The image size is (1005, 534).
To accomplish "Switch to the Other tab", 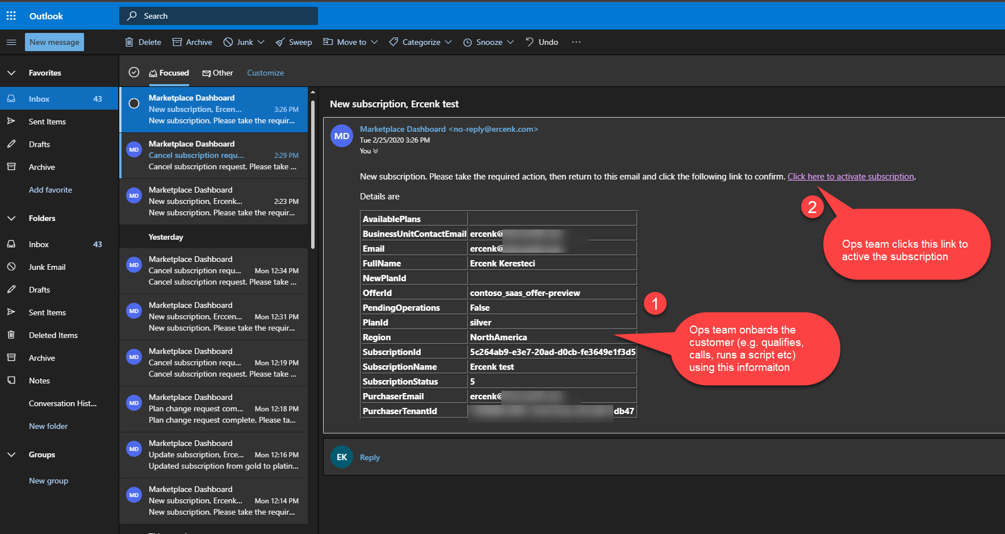I will click(x=218, y=73).
